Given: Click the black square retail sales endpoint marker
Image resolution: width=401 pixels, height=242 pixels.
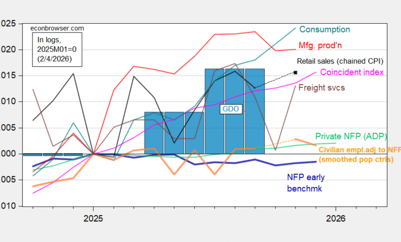Looking at the screenshot, I should click(x=296, y=72).
